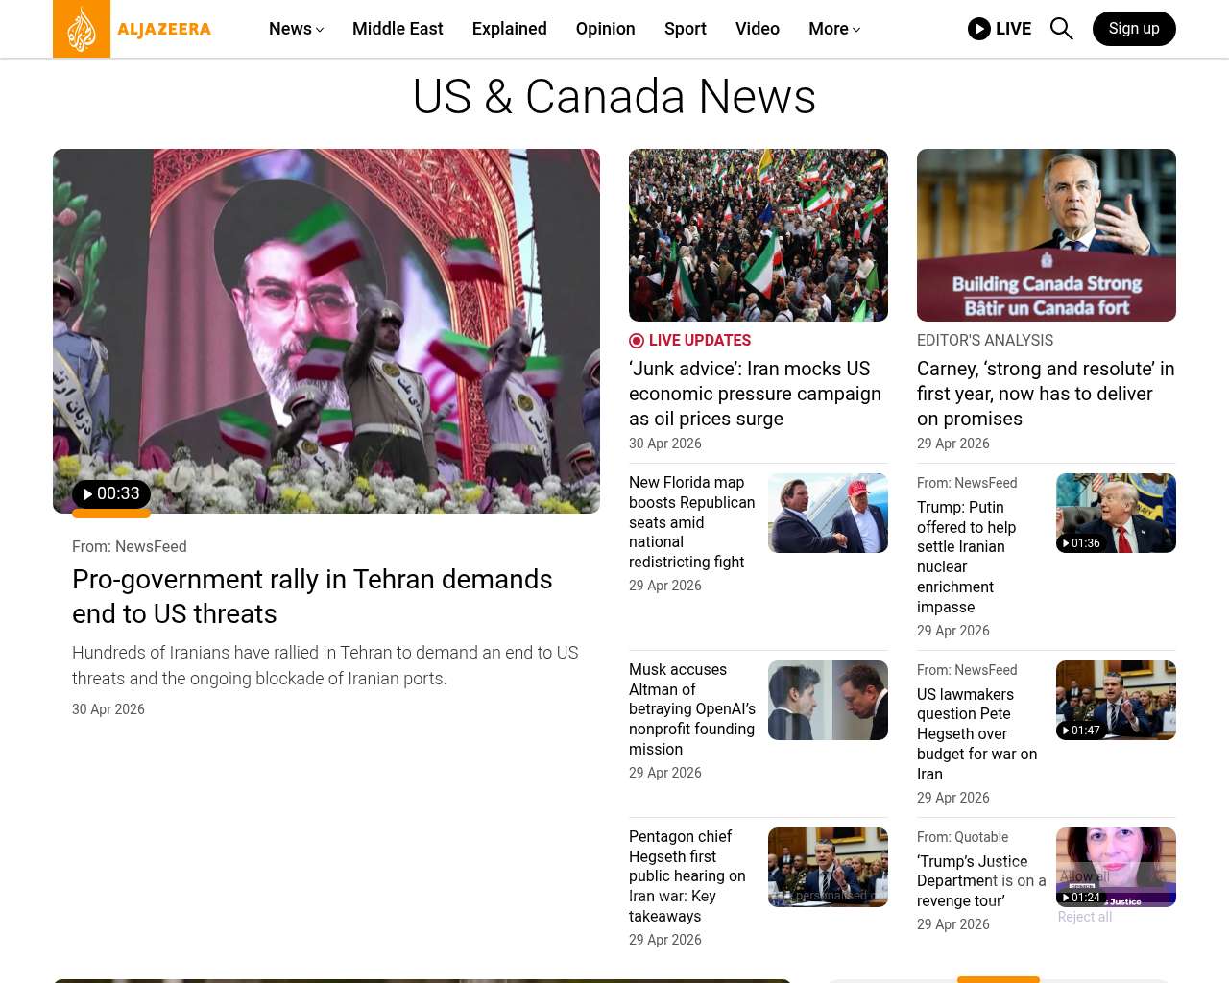Open the Musk accuses Altman article
The width and height of the screenshot is (1229, 983).
(x=691, y=709)
